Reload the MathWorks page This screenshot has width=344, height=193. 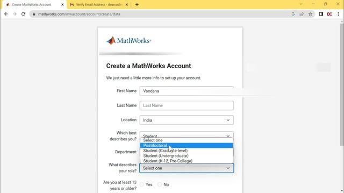point(23,14)
